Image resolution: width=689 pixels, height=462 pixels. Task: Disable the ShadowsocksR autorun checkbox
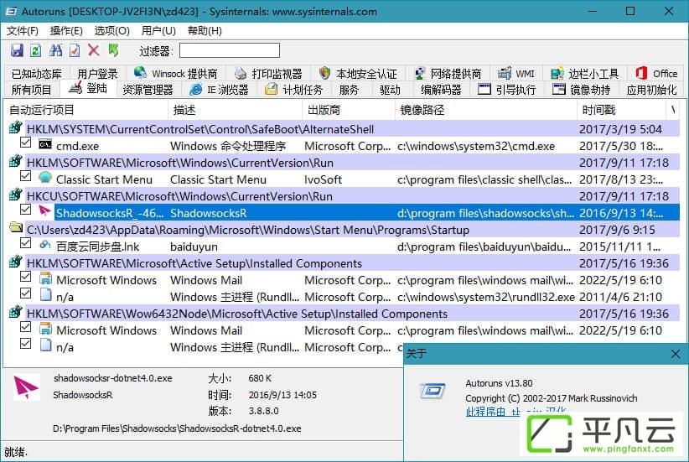click(x=26, y=210)
